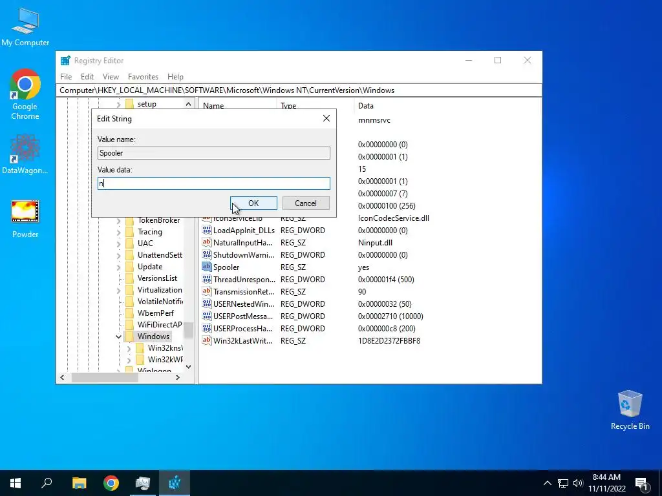Select the VersionsList tree key
The image size is (662, 496).
click(x=158, y=278)
